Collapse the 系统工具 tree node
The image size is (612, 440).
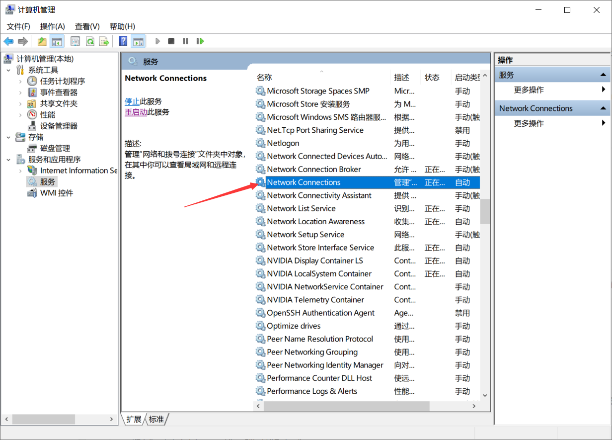click(x=8, y=70)
